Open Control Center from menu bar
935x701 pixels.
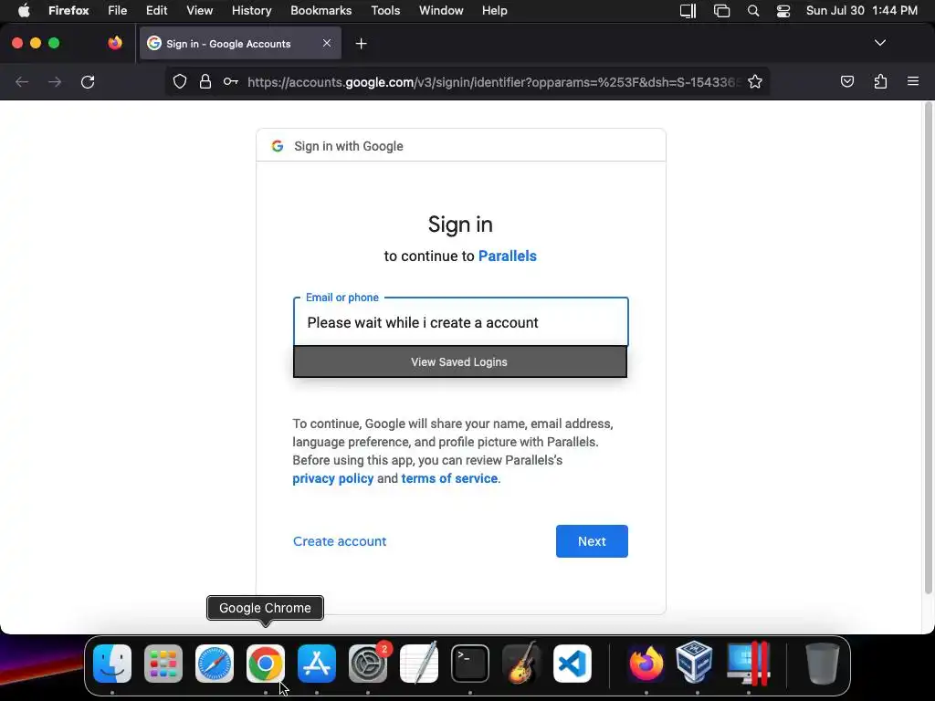(x=783, y=11)
